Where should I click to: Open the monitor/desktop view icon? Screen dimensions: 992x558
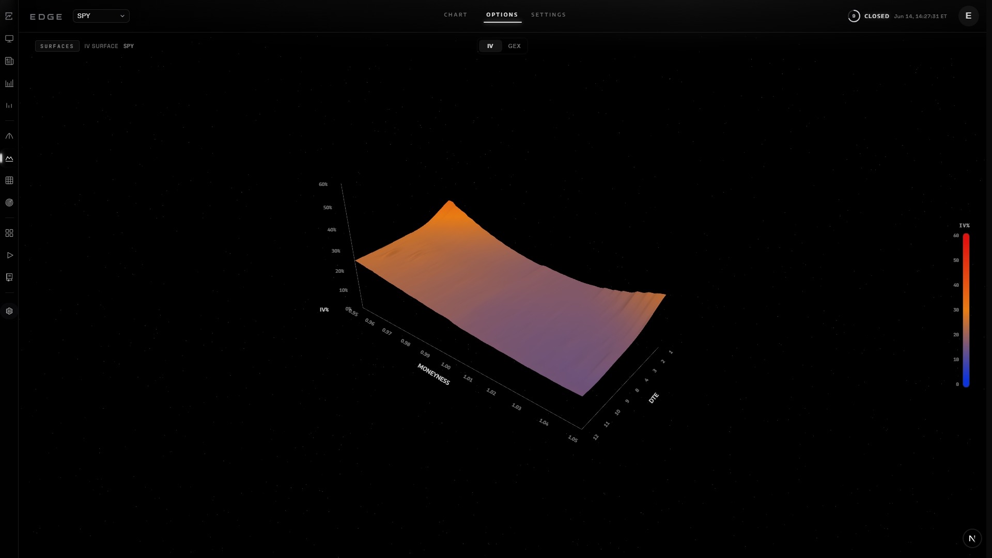tap(9, 39)
